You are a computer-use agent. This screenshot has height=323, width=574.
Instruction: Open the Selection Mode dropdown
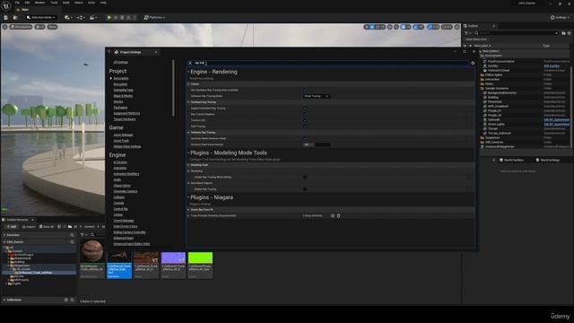point(41,18)
